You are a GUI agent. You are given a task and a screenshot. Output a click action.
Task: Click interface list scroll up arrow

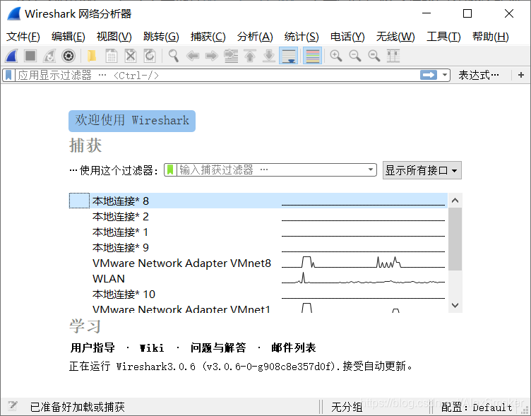click(x=455, y=200)
